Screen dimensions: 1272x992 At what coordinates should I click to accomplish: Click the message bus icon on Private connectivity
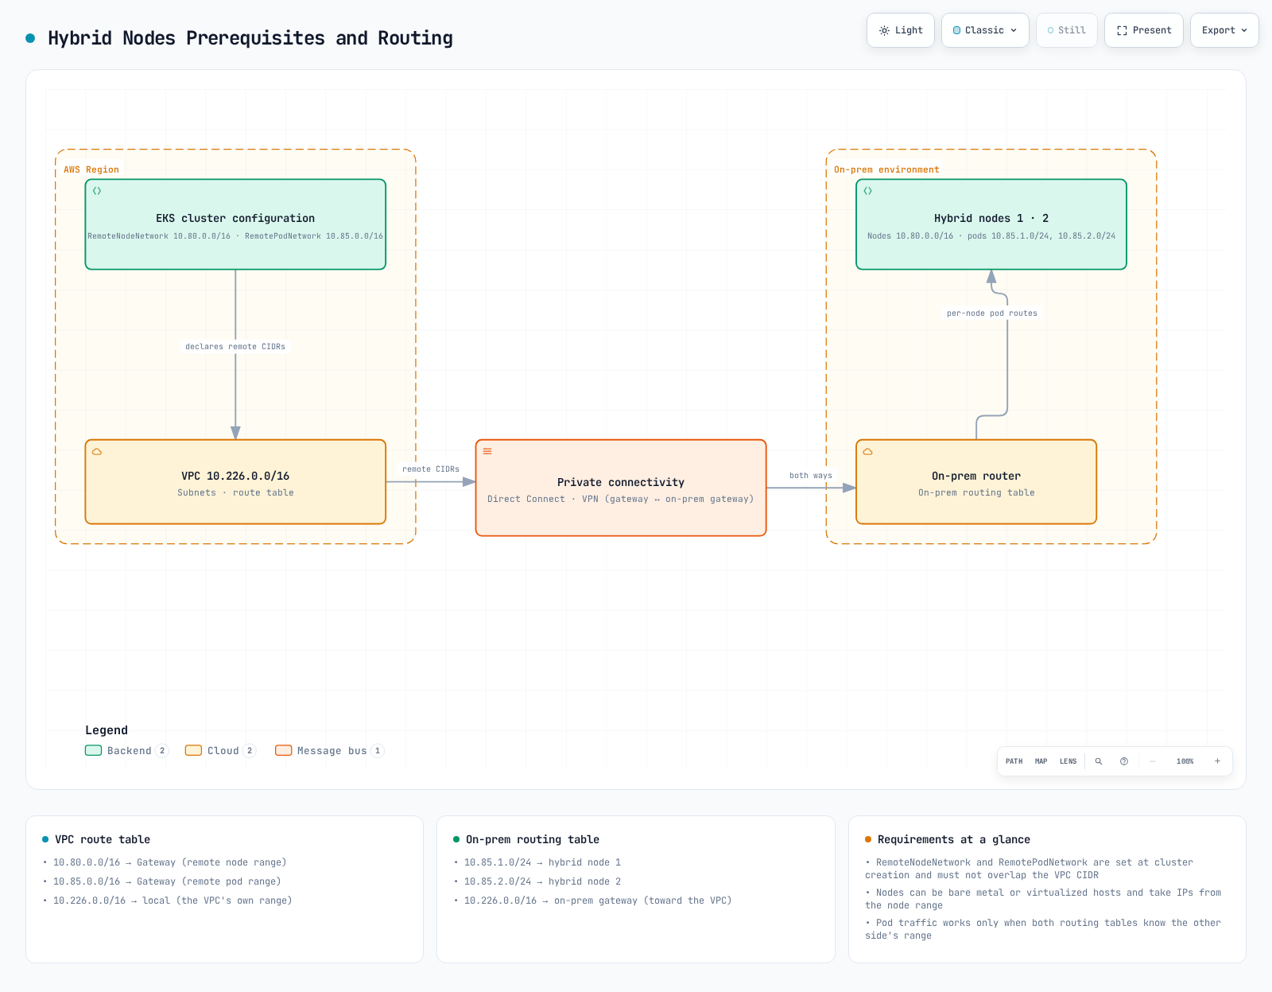point(487,451)
